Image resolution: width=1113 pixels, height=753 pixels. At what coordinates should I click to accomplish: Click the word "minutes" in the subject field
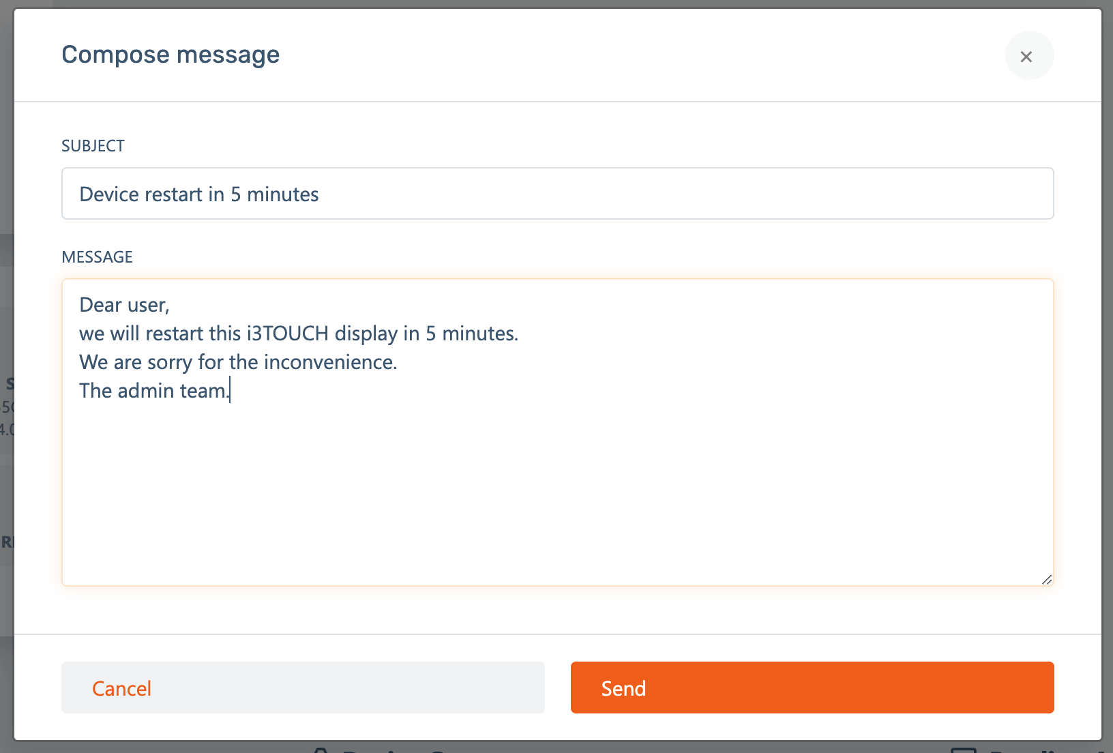pyautogui.click(x=282, y=194)
